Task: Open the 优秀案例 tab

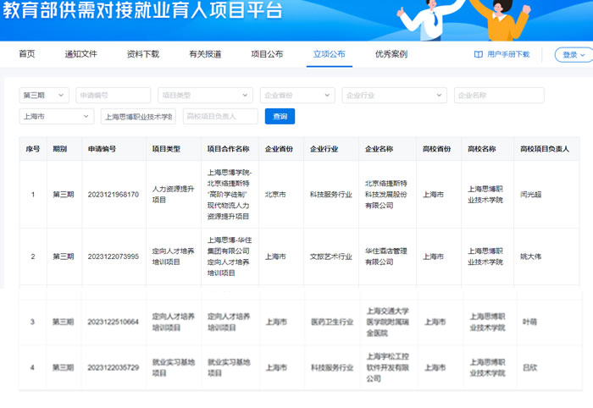Action: pyautogui.click(x=391, y=54)
